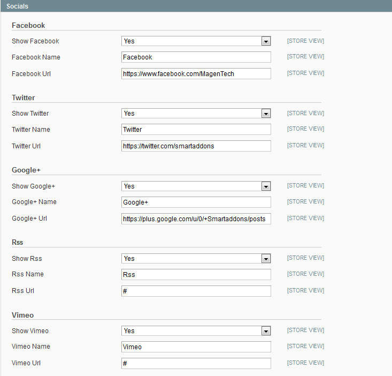Click the Google+ Url text box
The image size is (392, 376).
click(x=196, y=219)
